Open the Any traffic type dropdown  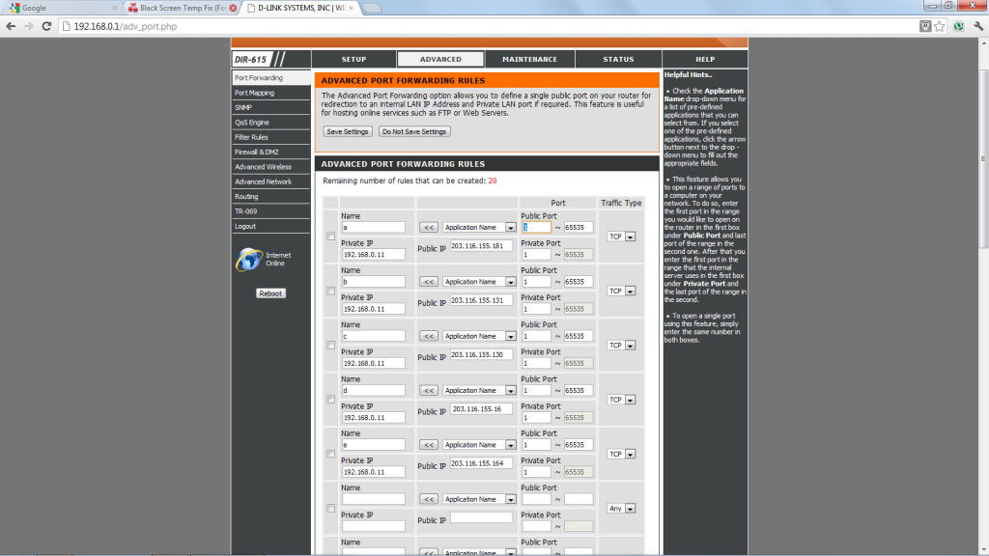tap(621, 508)
